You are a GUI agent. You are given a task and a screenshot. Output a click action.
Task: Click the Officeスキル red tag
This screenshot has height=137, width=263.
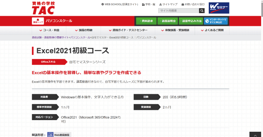[x=49, y=62]
